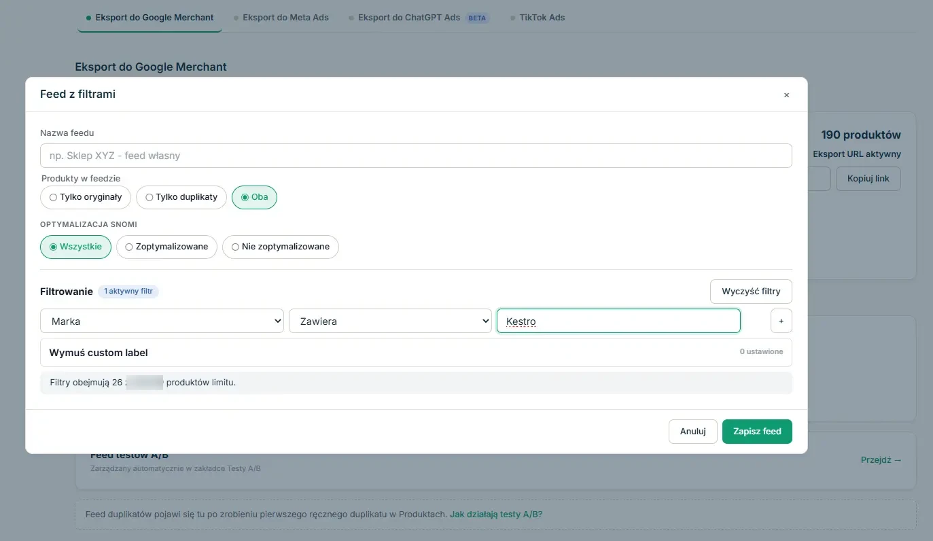Click the Filtrowanie section heading
Screen dimensions: 933x541
click(x=67, y=292)
